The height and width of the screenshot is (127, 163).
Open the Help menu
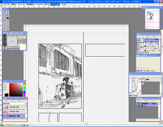pyautogui.click(x=63, y=4)
